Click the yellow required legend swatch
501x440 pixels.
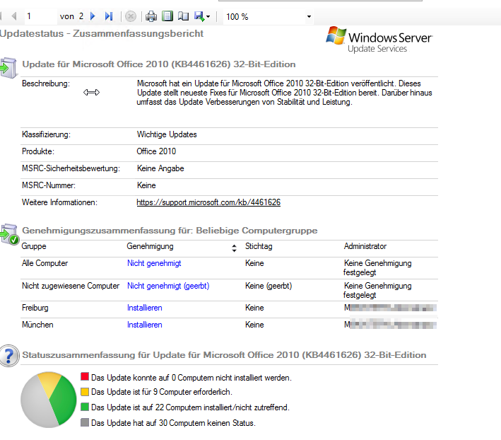click(85, 392)
